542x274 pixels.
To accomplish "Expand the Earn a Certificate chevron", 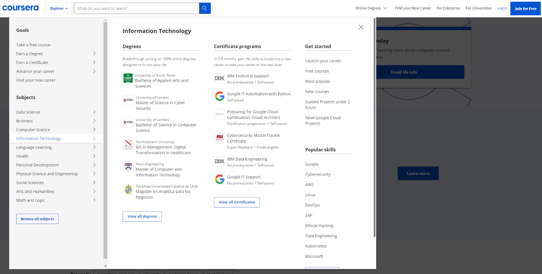I will tap(94, 63).
